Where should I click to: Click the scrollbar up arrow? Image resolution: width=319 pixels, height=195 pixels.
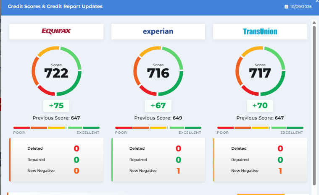click(x=314, y=23)
